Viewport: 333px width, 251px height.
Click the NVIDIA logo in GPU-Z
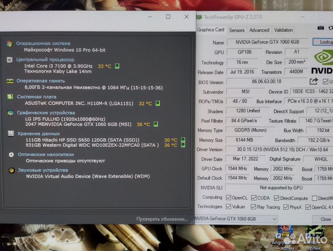(322, 63)
